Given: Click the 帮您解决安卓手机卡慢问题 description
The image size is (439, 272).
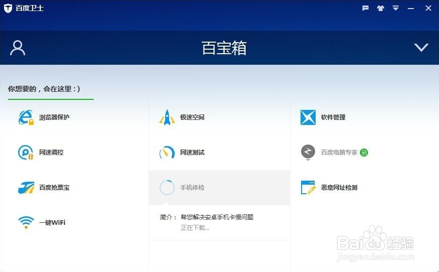Looking at the screenshot, I should [217, 217].
